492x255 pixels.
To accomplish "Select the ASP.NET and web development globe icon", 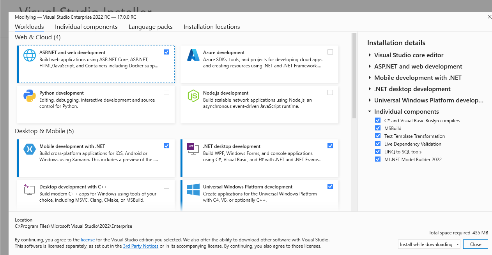I will pyautogui.click(x=29, y=55).
